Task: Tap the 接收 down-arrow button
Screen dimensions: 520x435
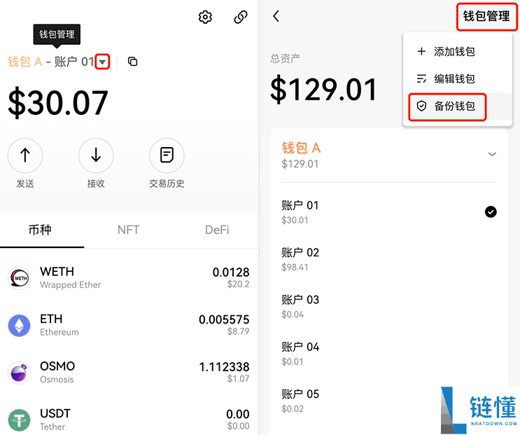Action: point(96,156)
